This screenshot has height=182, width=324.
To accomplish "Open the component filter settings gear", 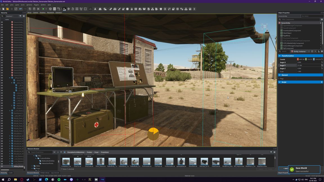I will pyautogui.click(x=322, y=20).
